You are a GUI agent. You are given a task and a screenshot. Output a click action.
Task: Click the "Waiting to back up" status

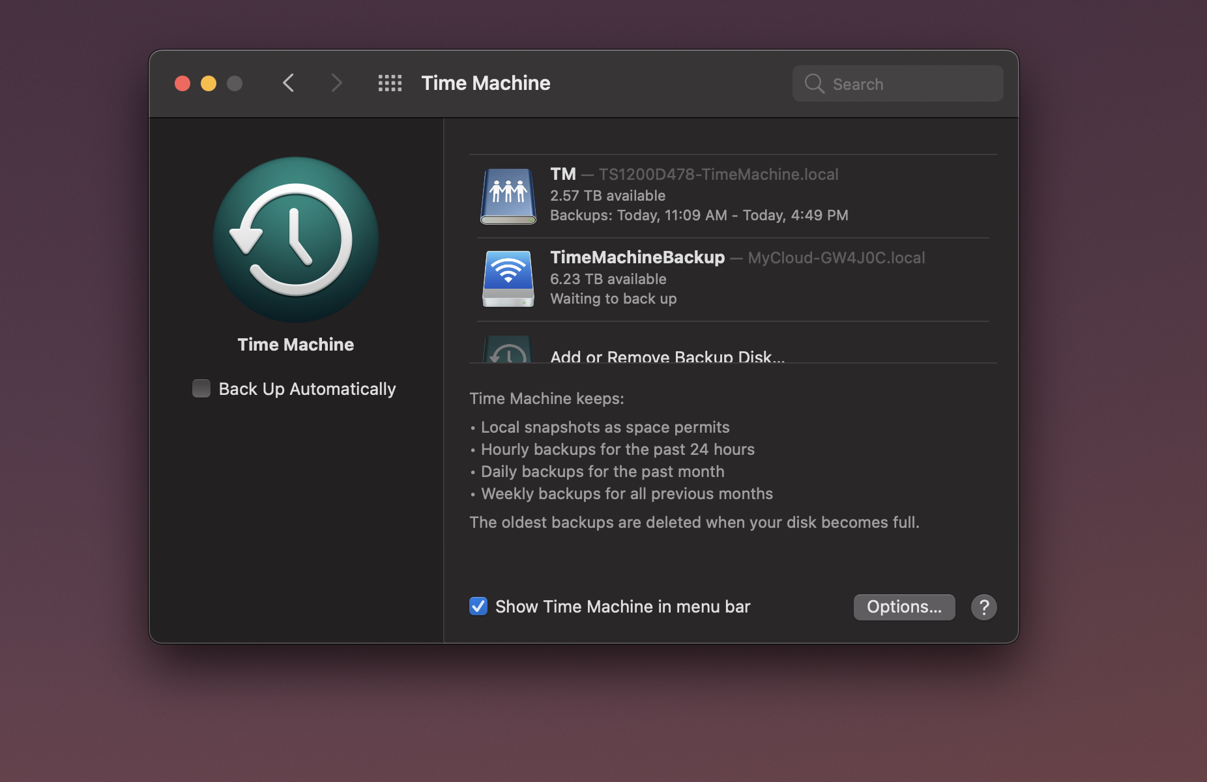613,298
